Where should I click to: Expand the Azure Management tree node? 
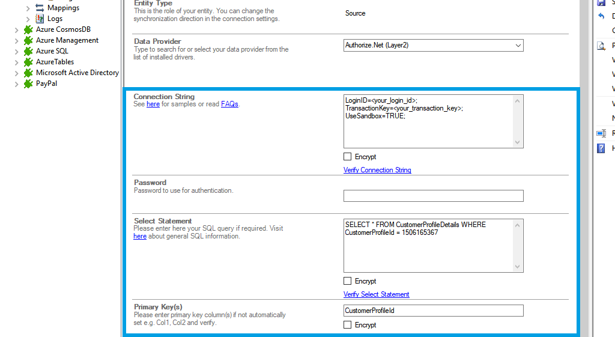pyautogui.click(x=16, y=40)
